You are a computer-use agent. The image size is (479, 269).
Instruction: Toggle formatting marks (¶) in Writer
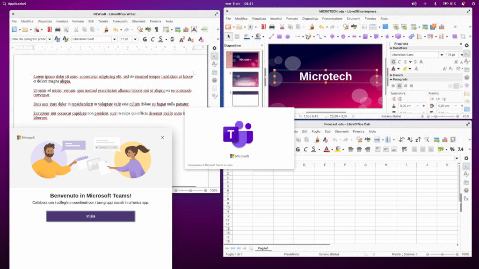point(157,29)
